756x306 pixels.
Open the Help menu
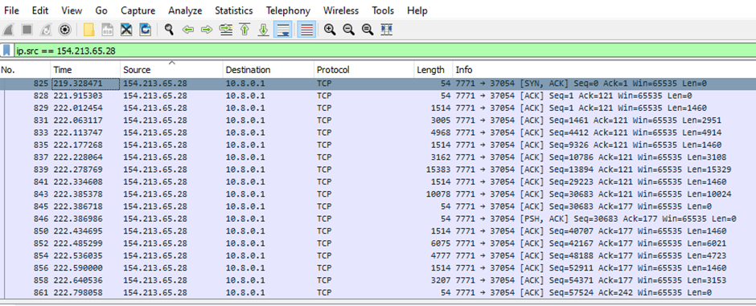(x=417, y=10)
